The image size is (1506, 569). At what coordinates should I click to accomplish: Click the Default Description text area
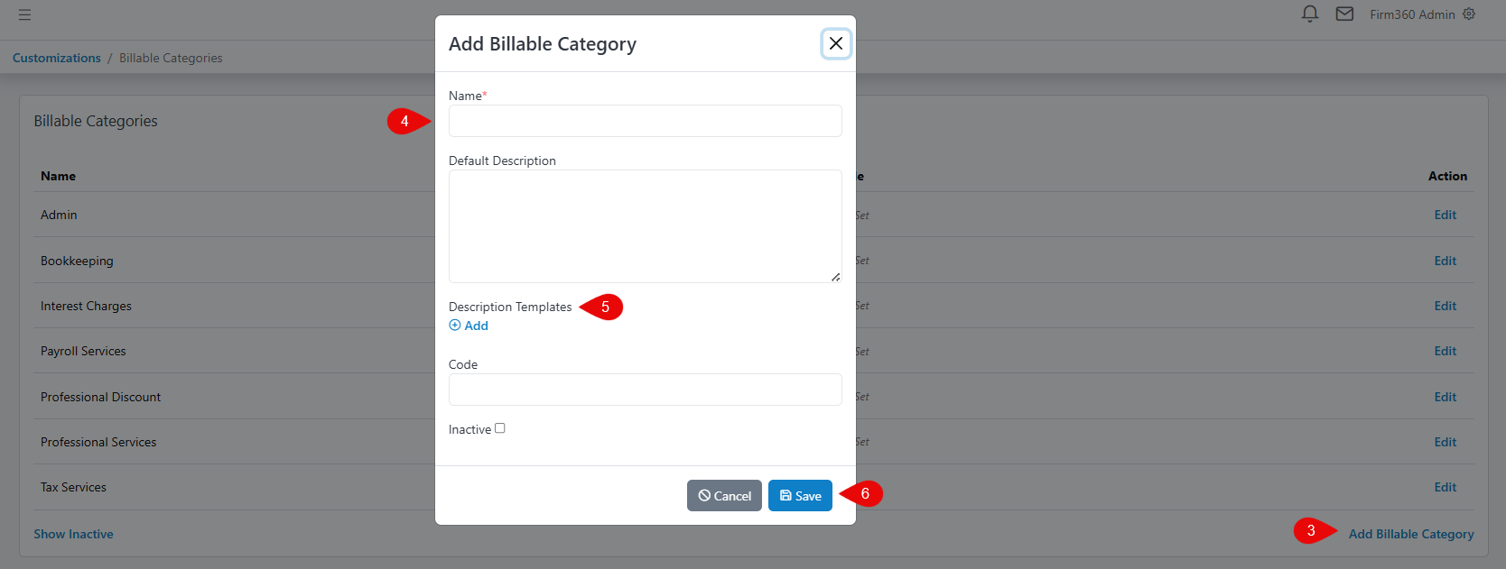click(x=645, y=224)
